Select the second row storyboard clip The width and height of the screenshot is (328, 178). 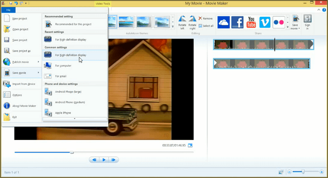tap(261, 63)
